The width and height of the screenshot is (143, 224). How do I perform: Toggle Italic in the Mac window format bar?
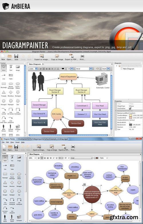click(55, 69)
